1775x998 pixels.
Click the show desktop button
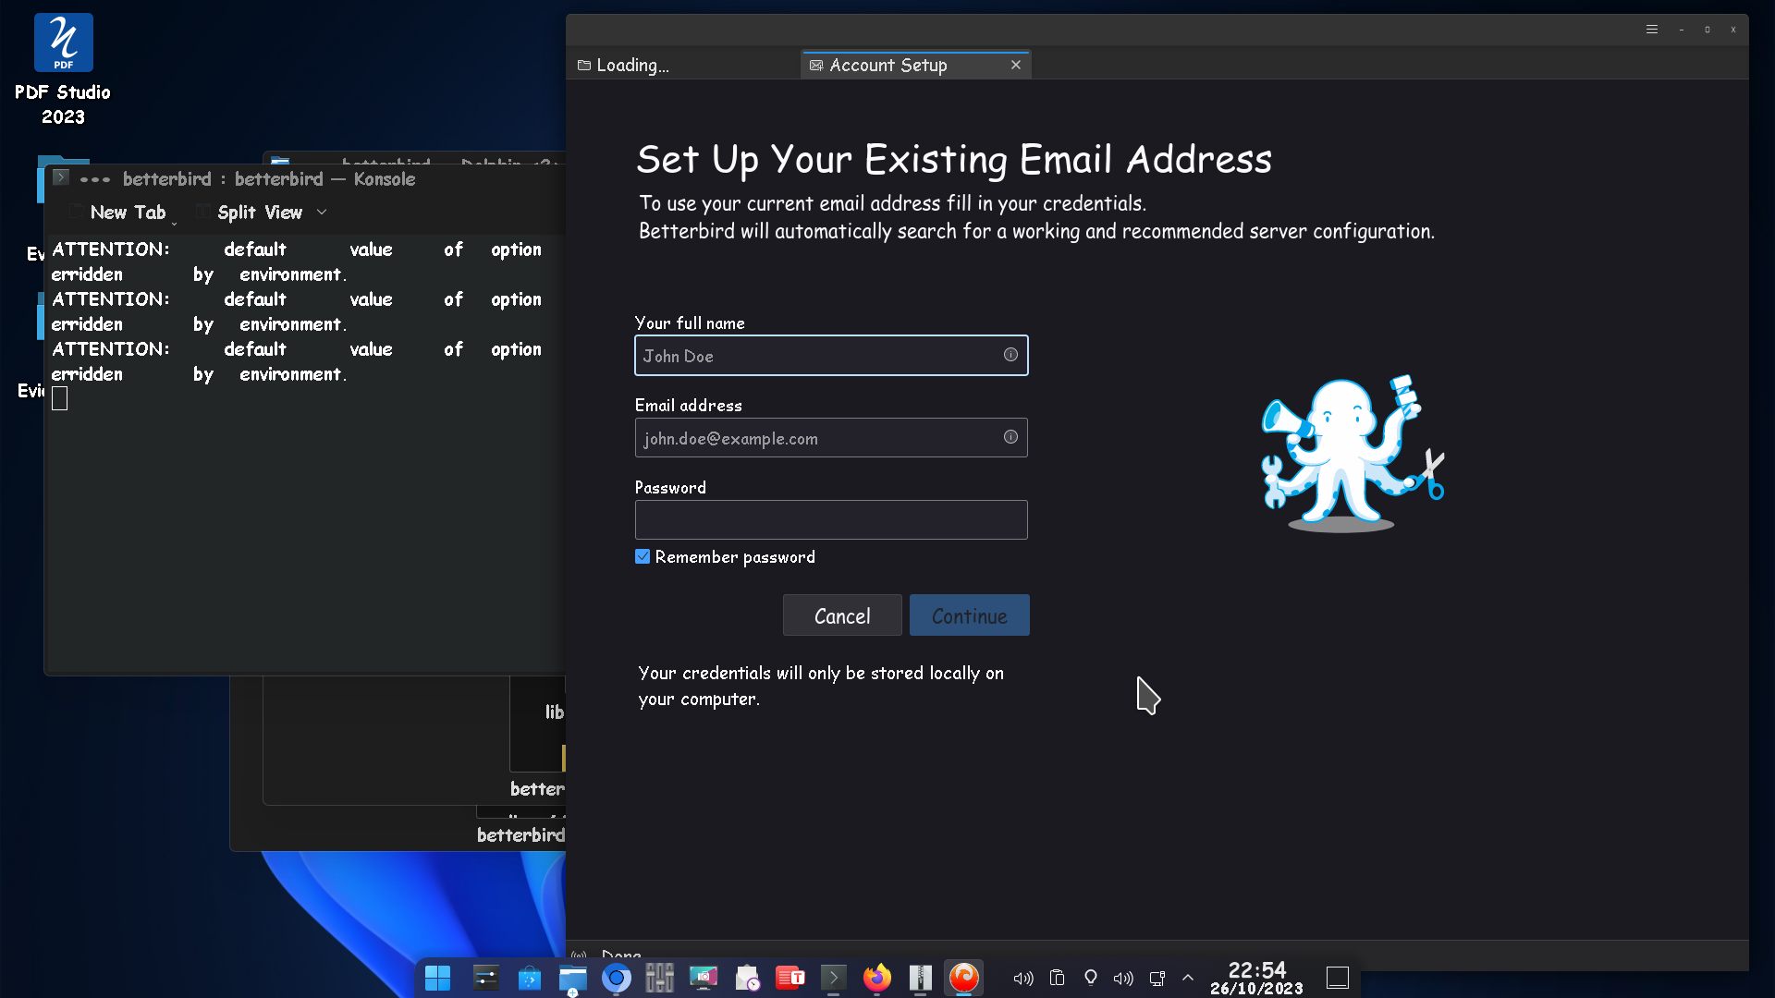pyautogui.click(x=1338, y=978)
